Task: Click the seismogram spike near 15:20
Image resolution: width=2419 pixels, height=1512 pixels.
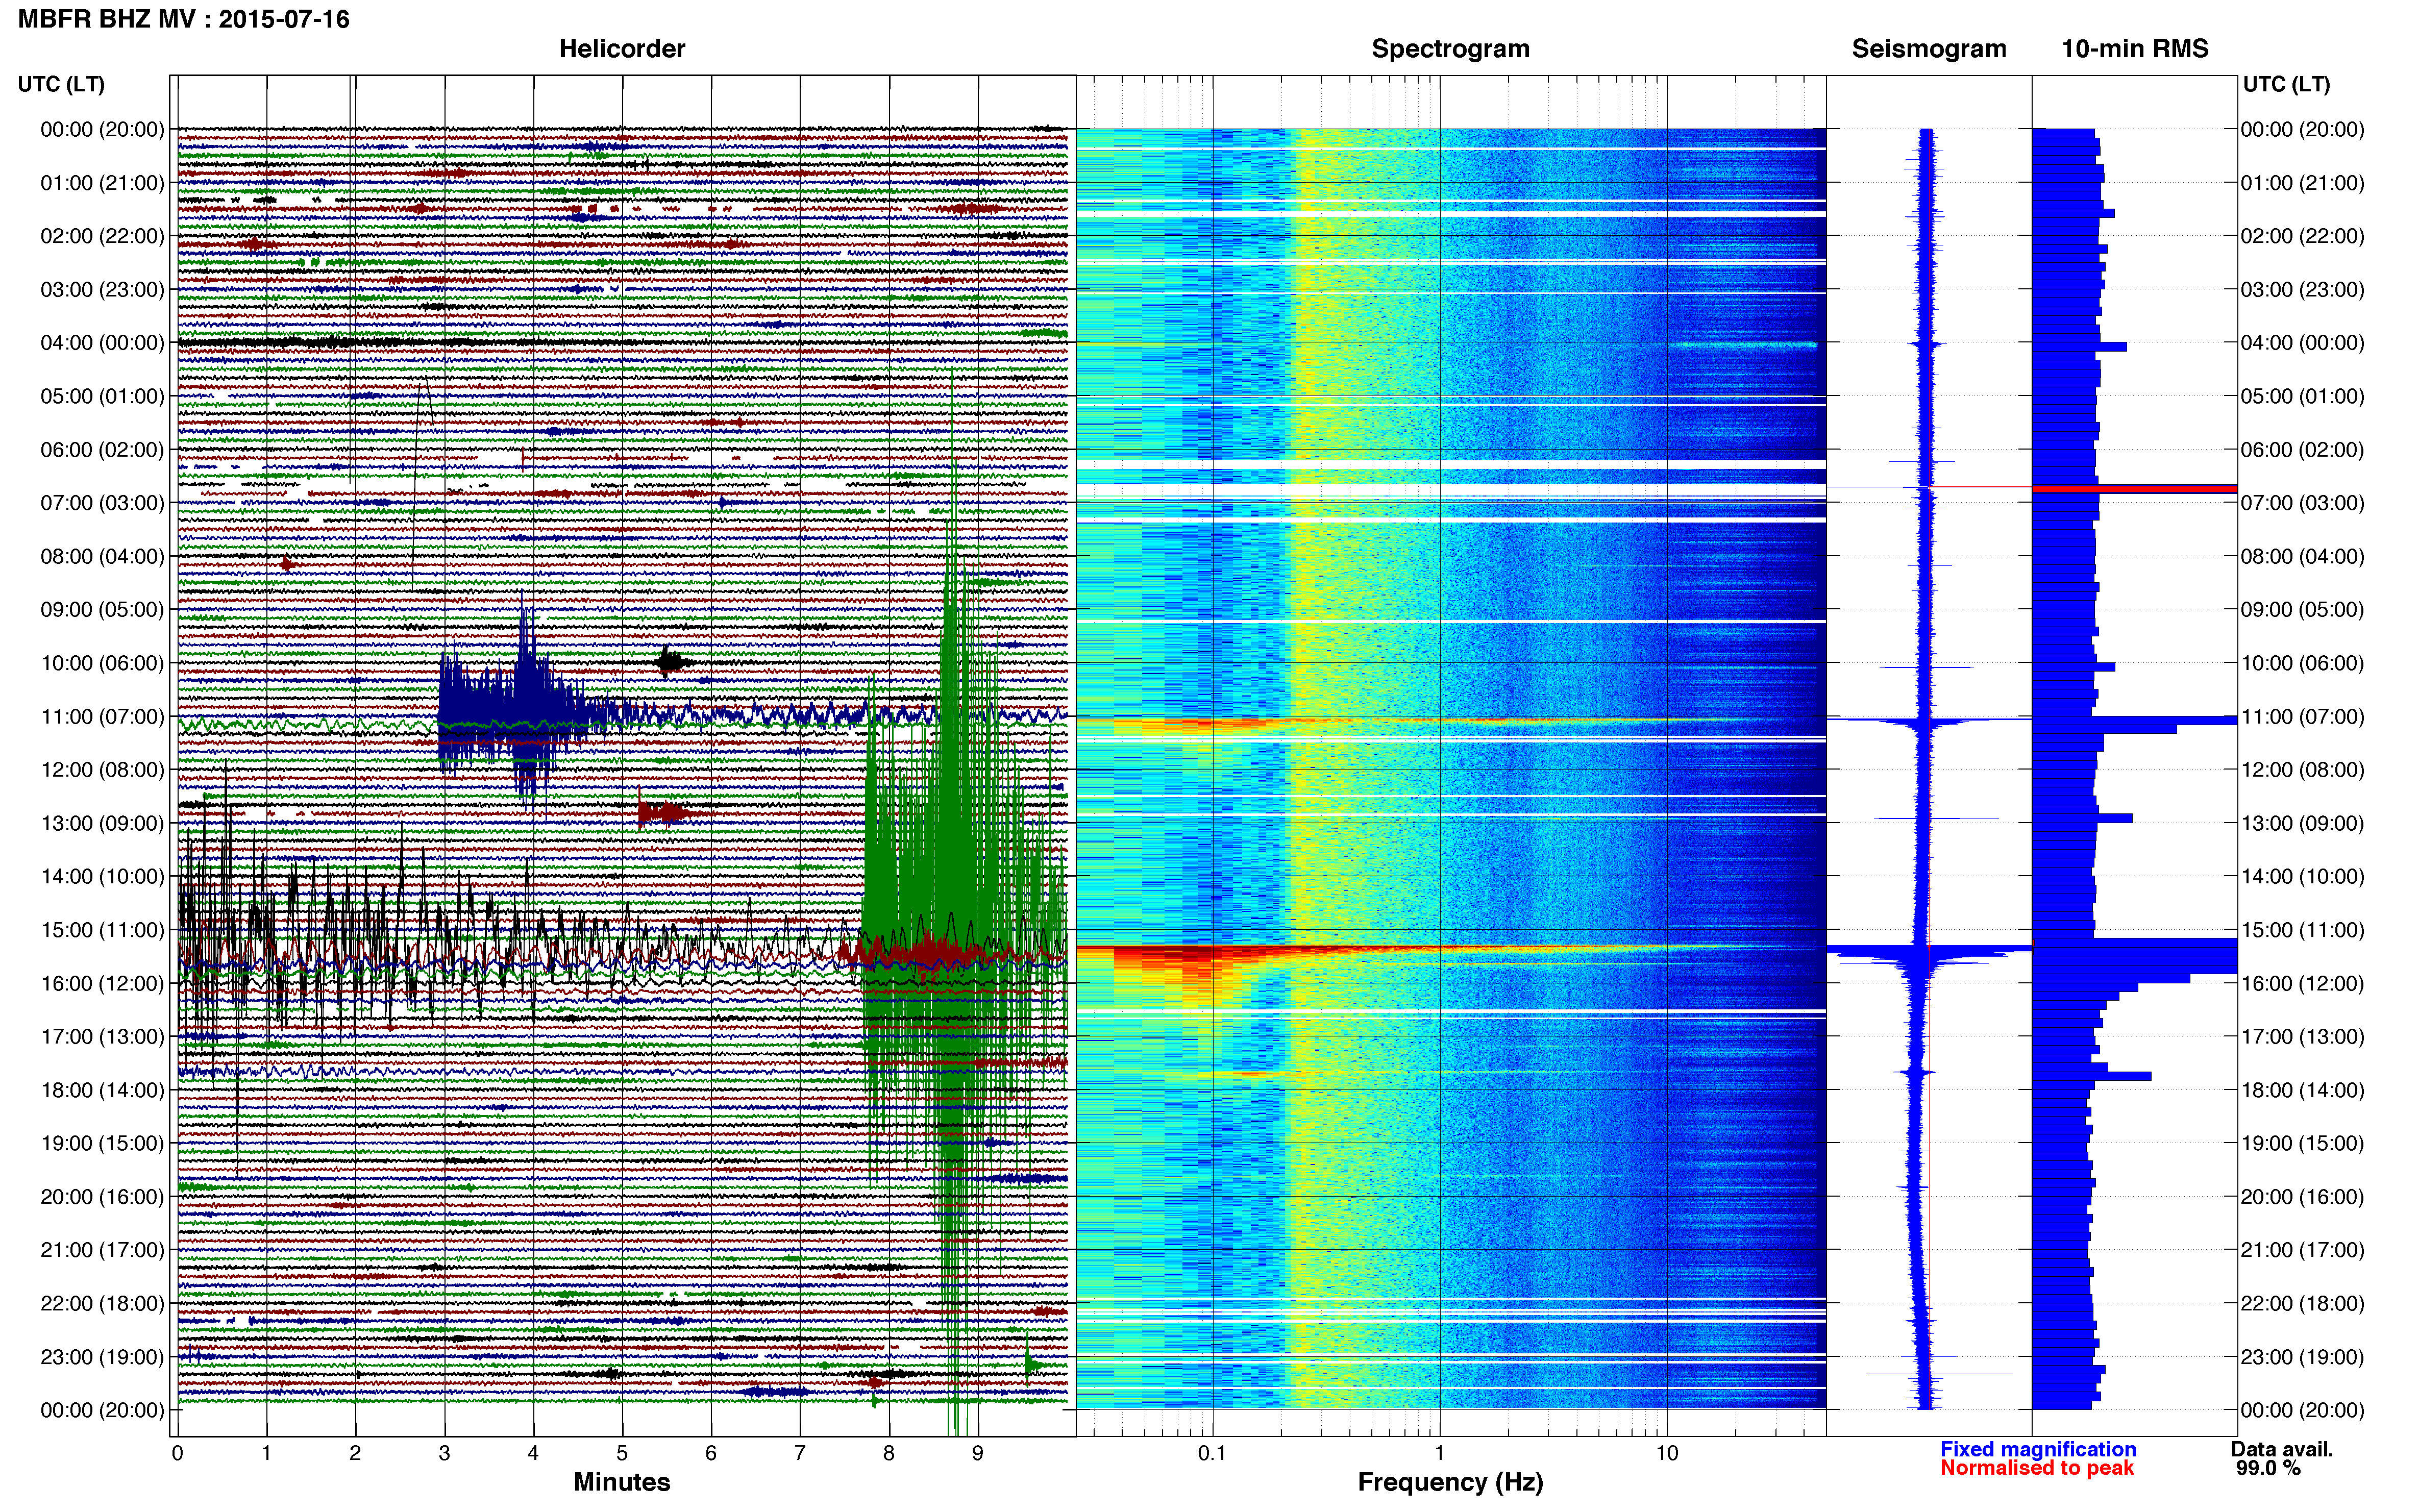Action: point(1929,950)
